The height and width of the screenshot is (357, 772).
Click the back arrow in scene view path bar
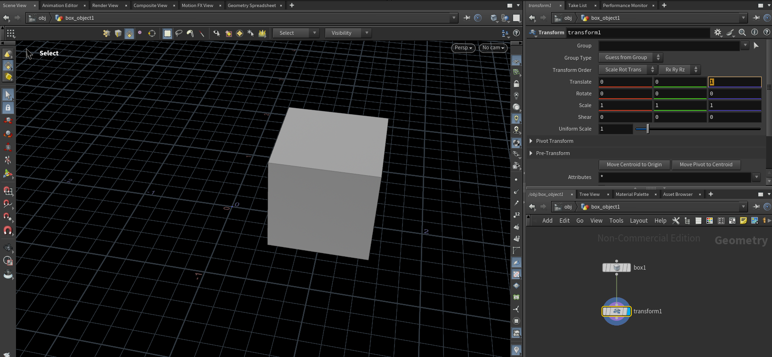[x=6, y=18]
